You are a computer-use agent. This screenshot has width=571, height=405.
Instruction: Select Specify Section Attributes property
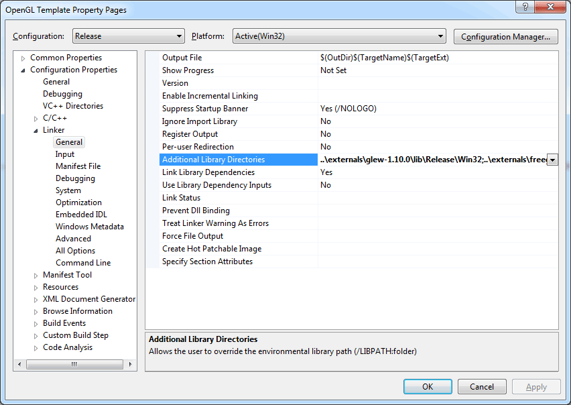[x=238, y=262]
